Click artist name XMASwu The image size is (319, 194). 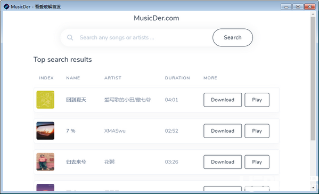tap(114, 131)
